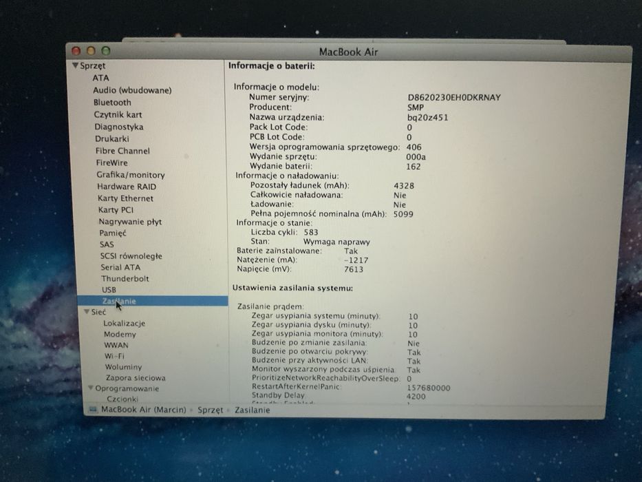This screenshot has width=642, height=482.
Task: Open the Thunderbolt entry
Action: click(x=125, y=279)
